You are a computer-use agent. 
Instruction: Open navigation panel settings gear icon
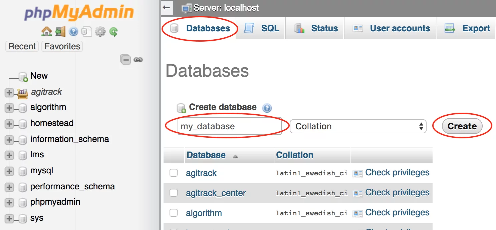click(100, 32)
